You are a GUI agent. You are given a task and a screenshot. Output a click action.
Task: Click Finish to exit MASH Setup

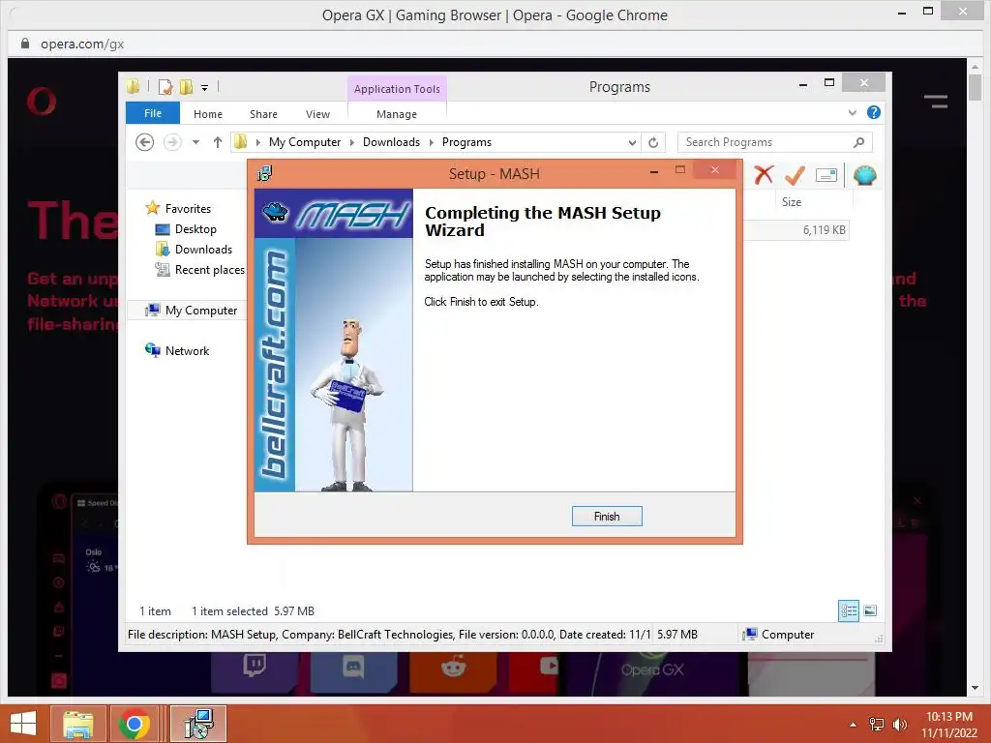coord(607,517)
